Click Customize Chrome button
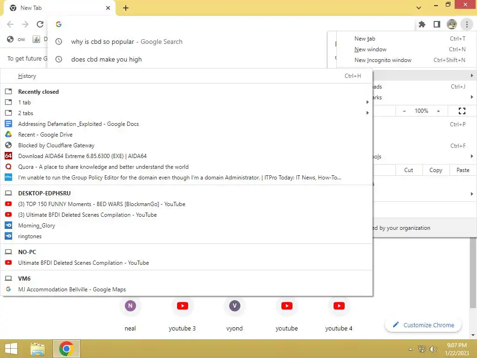The image size is (477, 358). click(x=423, y=325)
